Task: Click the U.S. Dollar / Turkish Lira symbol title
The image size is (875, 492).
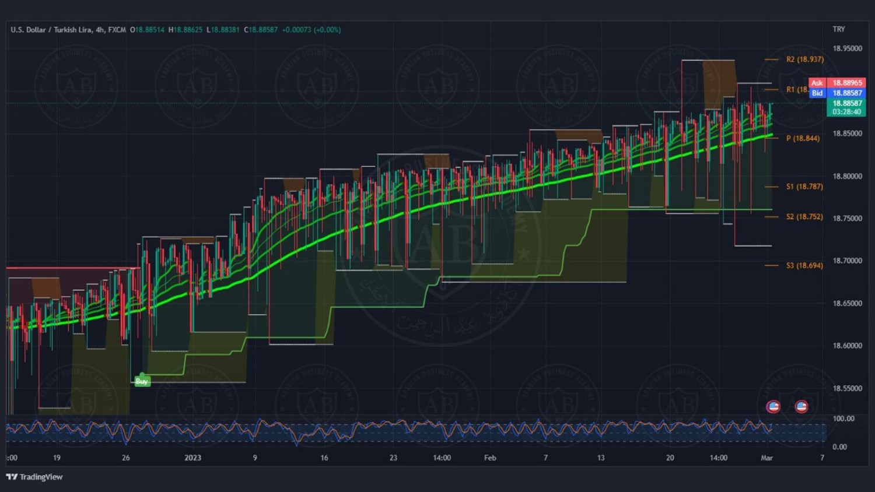Action: point(68,30)
